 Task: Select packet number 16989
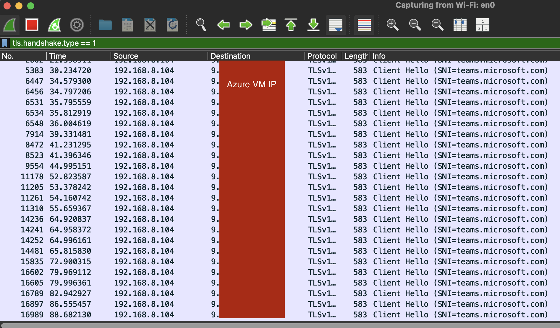pyautogui.click(x=280, y=315)
